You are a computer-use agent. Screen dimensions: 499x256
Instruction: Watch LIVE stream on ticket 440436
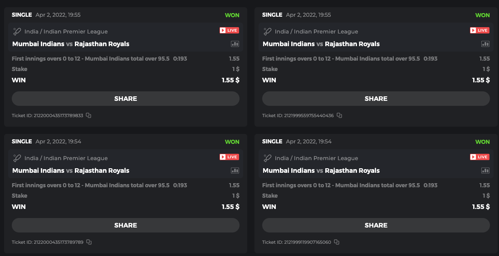(x=479, y=30)
